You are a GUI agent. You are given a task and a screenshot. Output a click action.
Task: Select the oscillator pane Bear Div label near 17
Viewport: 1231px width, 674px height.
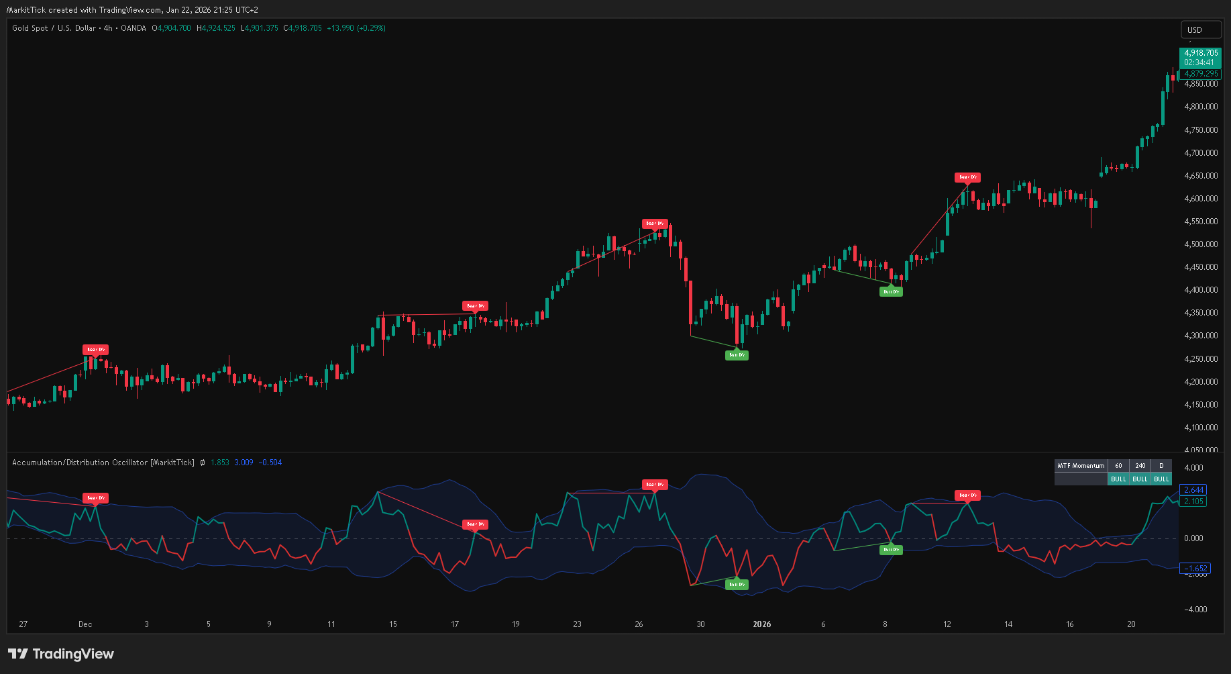[x=475, y=524]
